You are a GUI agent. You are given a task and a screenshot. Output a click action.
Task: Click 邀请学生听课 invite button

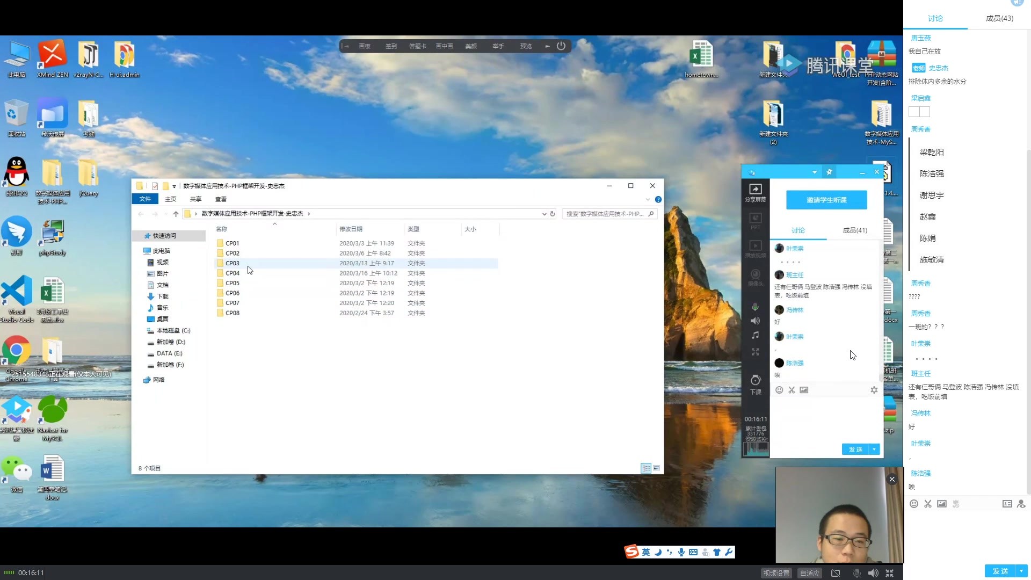pos(826,200)
